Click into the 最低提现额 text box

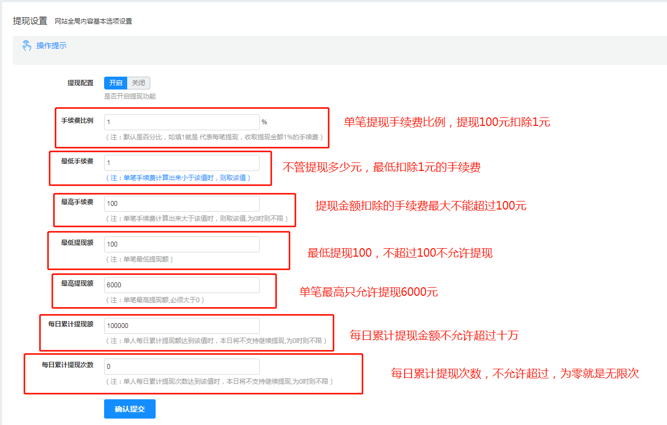(x=181, y=244)
